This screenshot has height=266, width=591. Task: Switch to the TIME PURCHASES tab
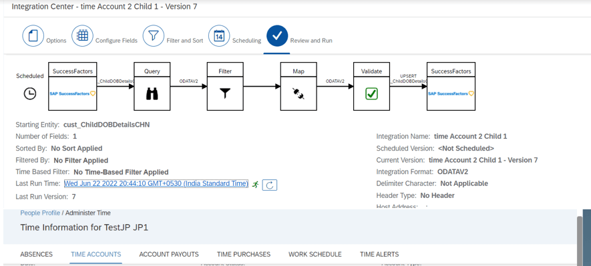click(x=244, y=255)
